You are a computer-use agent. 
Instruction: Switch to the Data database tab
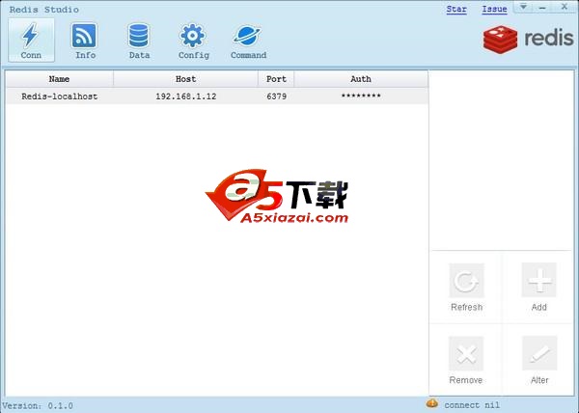[x=139, y=41]
